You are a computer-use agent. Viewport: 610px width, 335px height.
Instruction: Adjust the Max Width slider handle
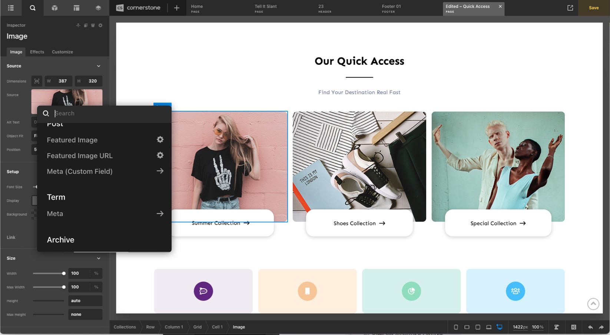[64, 287]
